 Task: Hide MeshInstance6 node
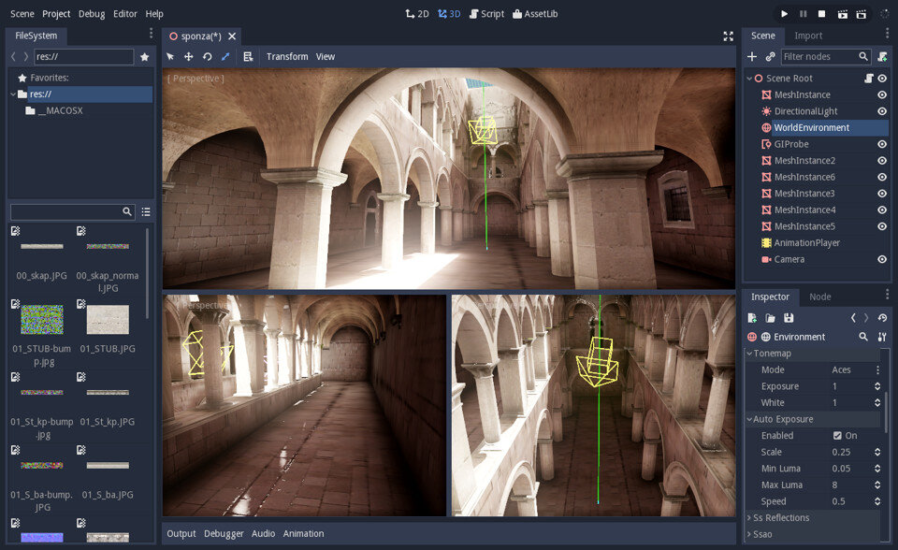click(882, 177)
